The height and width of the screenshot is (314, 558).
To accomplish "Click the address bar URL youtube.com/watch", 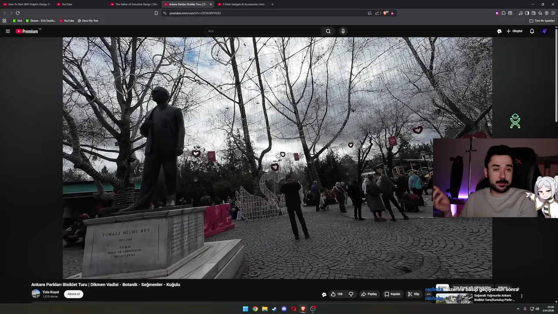I will 195,13.
